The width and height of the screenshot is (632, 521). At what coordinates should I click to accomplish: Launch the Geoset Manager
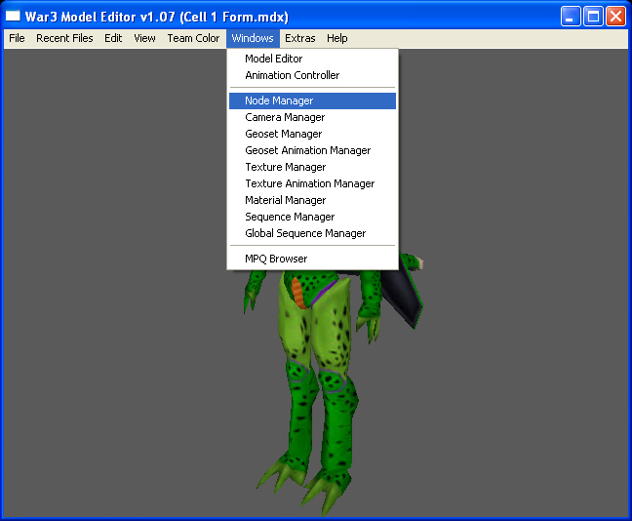(312, 134)
